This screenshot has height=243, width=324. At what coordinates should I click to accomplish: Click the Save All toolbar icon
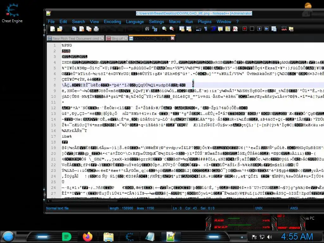[74, 29]
